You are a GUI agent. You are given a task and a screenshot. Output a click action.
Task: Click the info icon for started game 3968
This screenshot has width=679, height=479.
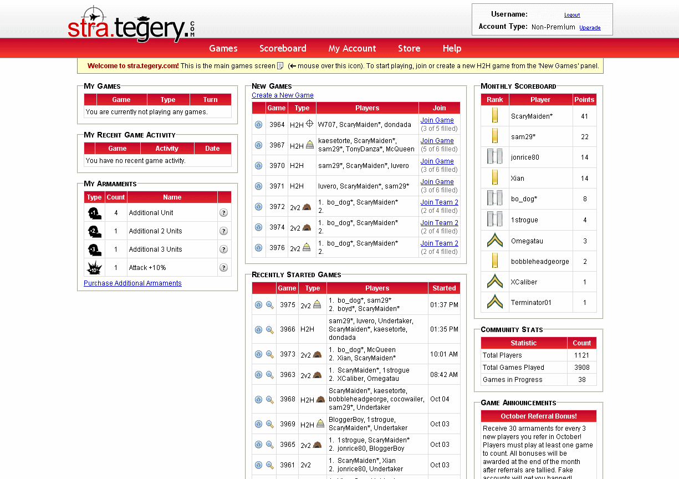[x=258, y=400]
